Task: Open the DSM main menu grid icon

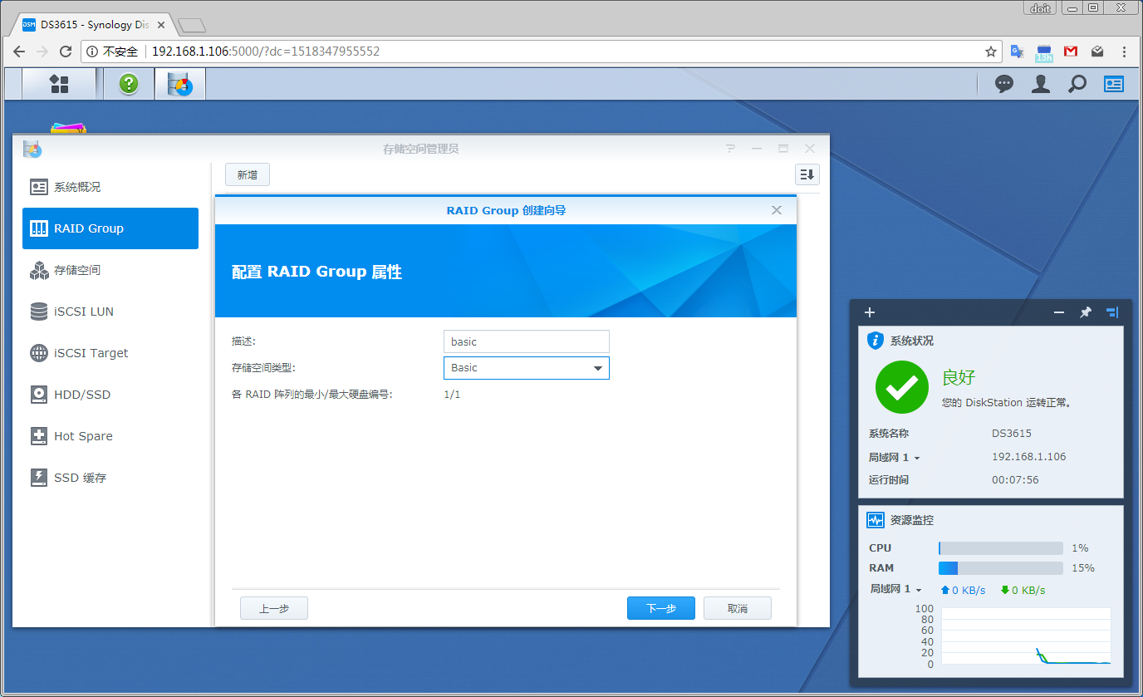Action: click(59, 84)
